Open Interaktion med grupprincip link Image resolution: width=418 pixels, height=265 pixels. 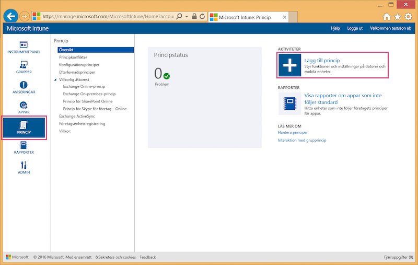(x=302, y=140)
